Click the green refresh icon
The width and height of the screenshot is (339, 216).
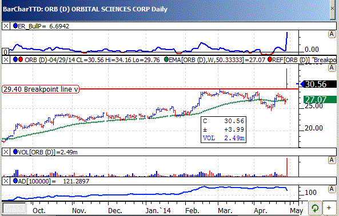315,208
